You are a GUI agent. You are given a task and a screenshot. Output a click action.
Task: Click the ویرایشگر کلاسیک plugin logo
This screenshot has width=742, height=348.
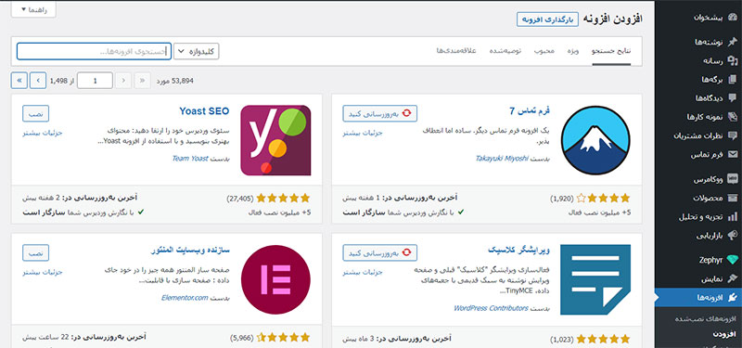[x=595, y=279]
